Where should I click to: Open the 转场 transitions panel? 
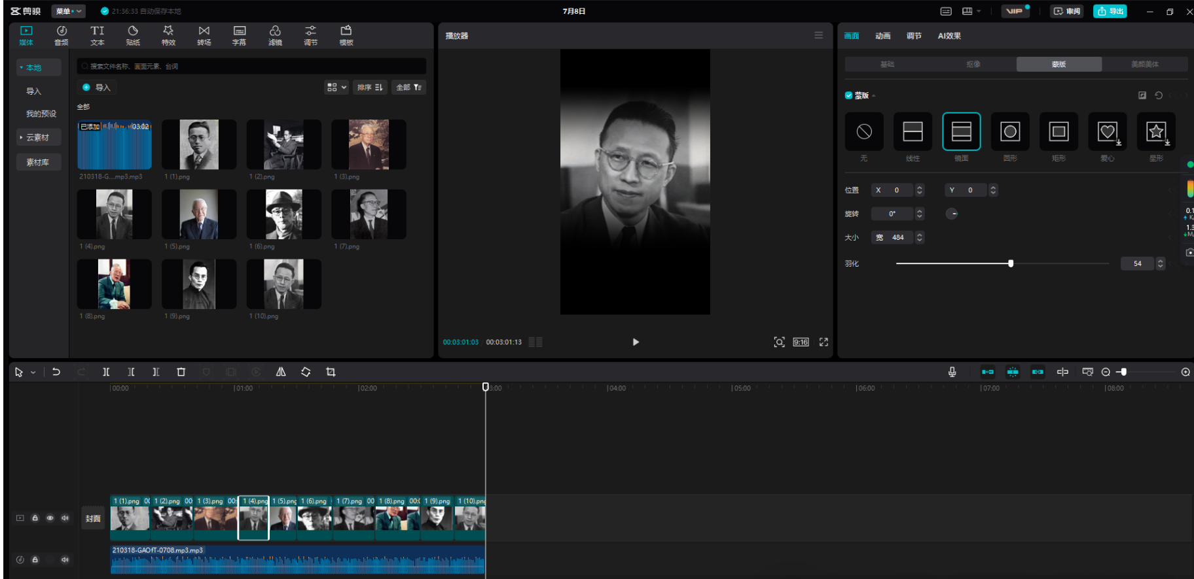pyautogui.click(x=204, y=35)
